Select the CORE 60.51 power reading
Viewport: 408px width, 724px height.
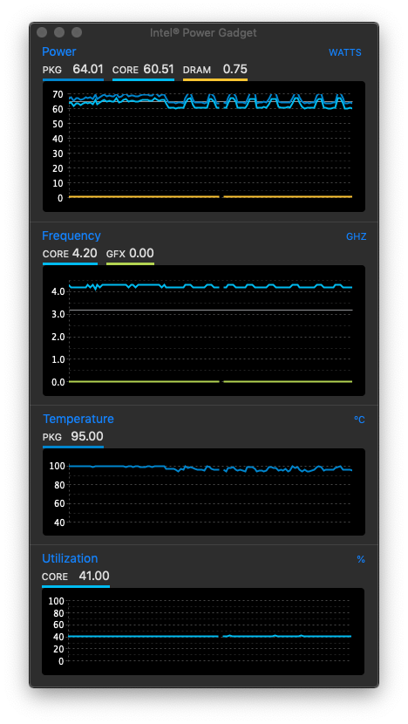(x=143, y=70)
